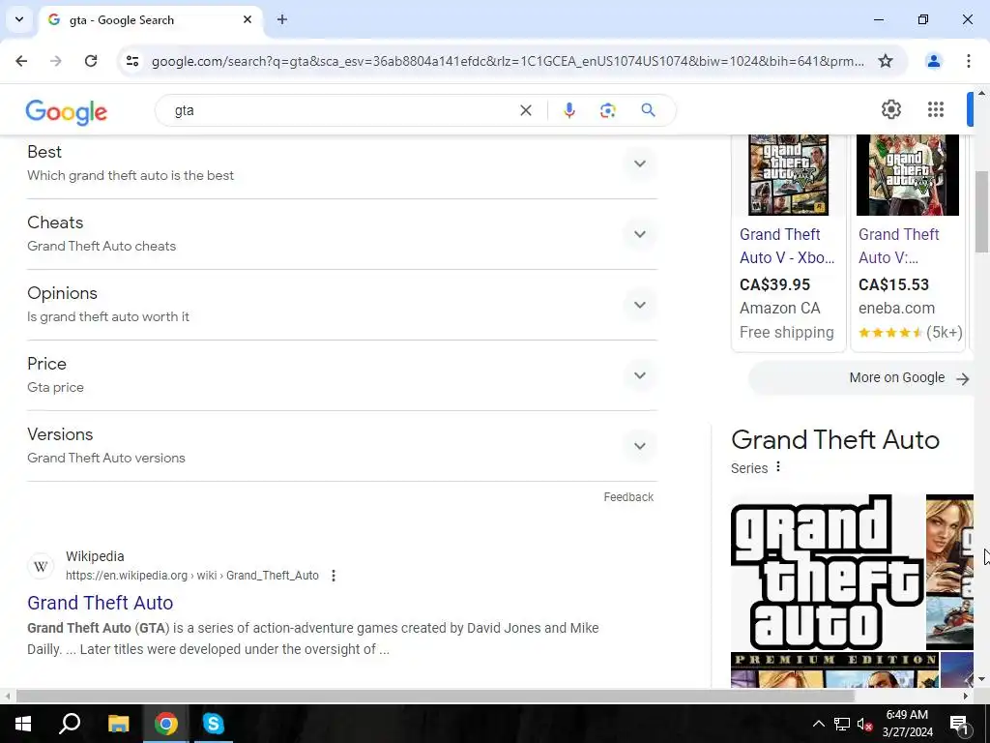Open Windows taskbar search
The height and width of the screenshot is (743, 990).
click(x=70, y=724)
